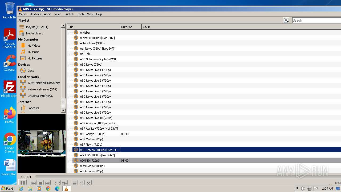
Task: Open Microsoft Edge from taskbar
Action: pos(57,189)
